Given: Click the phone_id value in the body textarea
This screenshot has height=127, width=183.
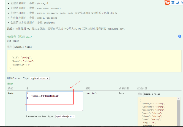Looking at the screenshot, I should coord(52,96).
